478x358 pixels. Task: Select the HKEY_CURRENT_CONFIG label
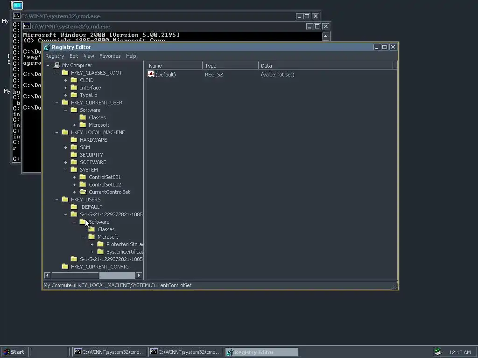pyautogui.click(x=100, y=267)
